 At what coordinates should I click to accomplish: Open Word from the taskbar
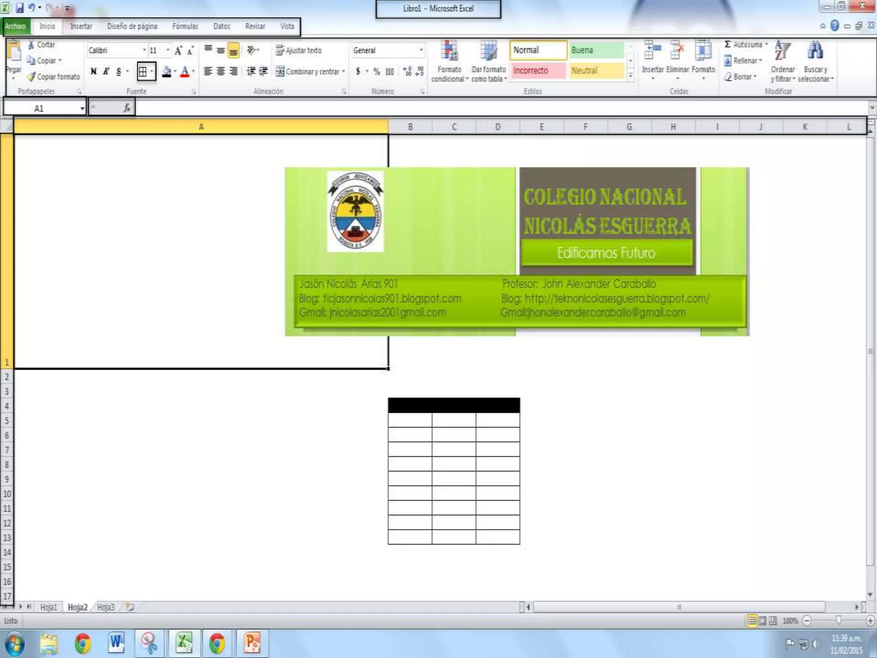[x=116, y=643]
